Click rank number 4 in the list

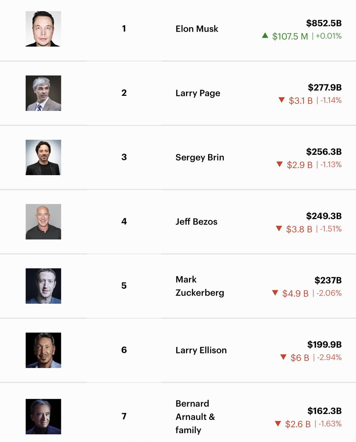[x=124, y=222]
